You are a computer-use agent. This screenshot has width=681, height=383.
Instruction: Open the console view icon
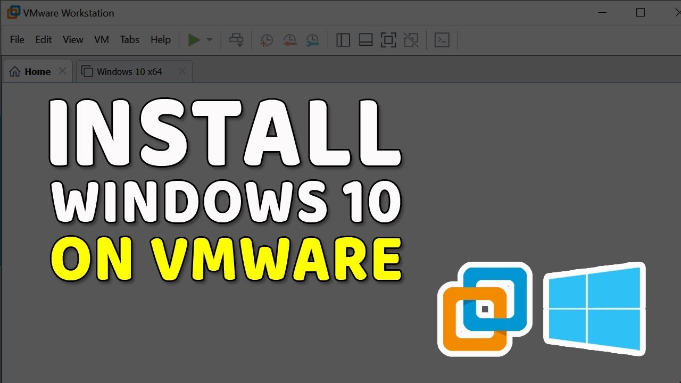(x=442, y=40)
